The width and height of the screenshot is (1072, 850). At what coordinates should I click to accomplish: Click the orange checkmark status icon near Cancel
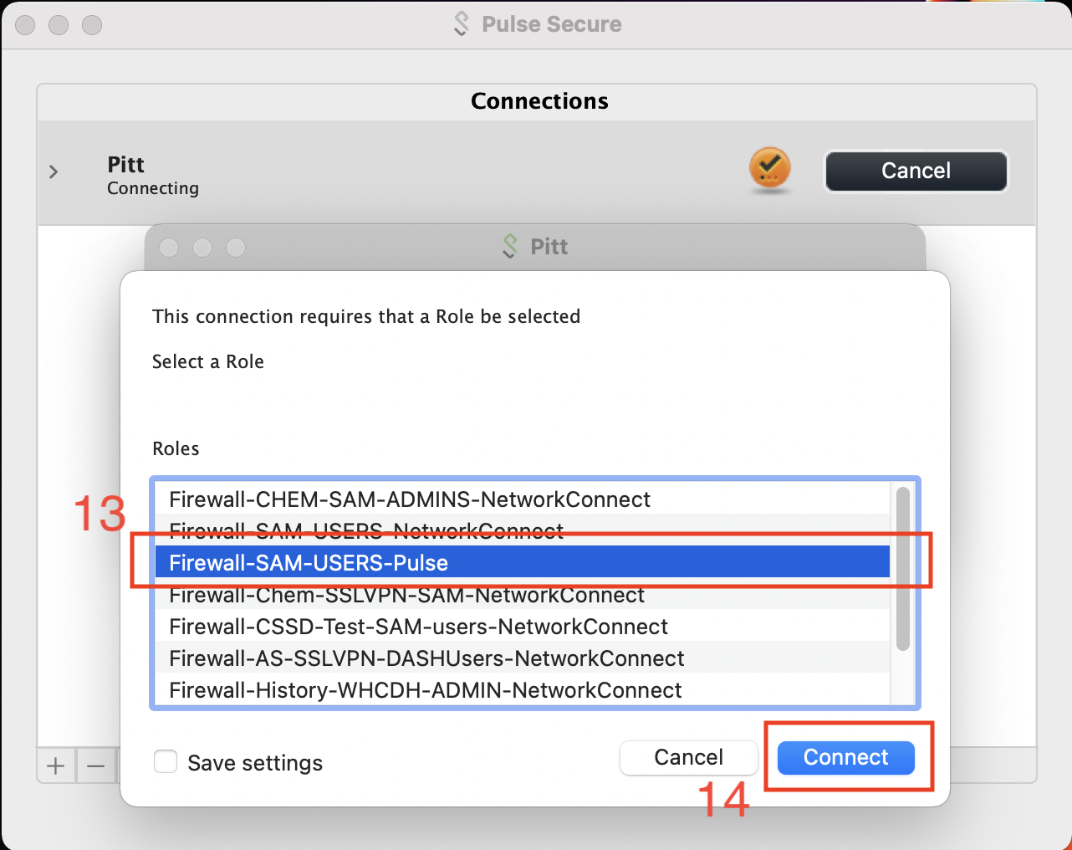[769, 171]
